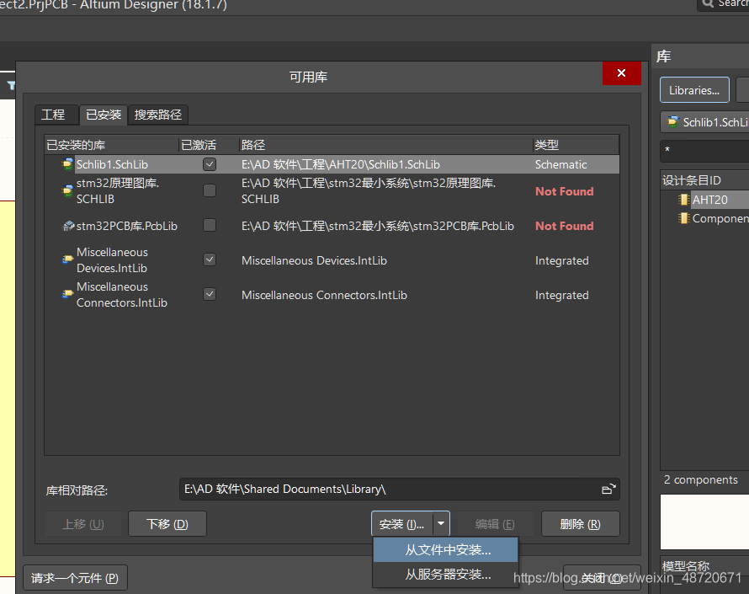Click the stm32PCB库.PcbLib footprint icon

pyautogui.click(x=68, y=226)
